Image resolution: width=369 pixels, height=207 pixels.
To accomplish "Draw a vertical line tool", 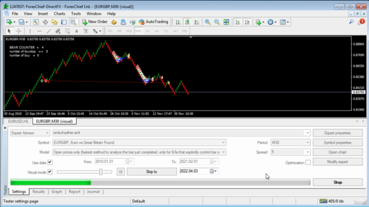I will point(30,31).
